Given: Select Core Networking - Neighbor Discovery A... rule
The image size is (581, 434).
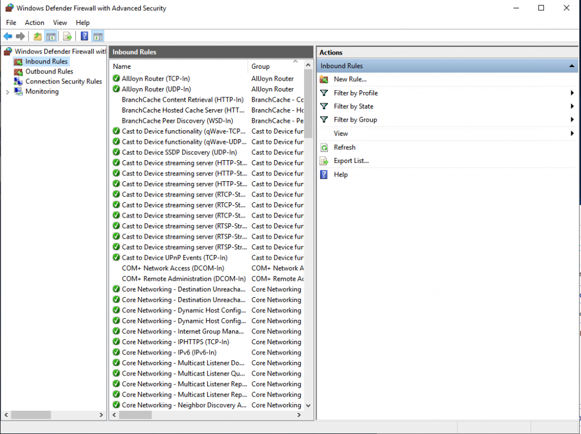Looking at the screenshot, I should pyautogui.click(x=207, y=405).
